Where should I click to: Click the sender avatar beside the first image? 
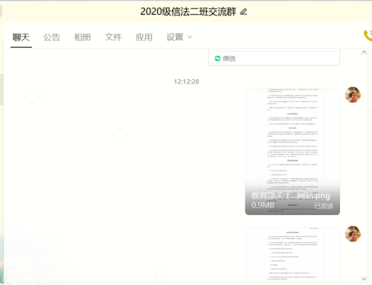[353, 95]
